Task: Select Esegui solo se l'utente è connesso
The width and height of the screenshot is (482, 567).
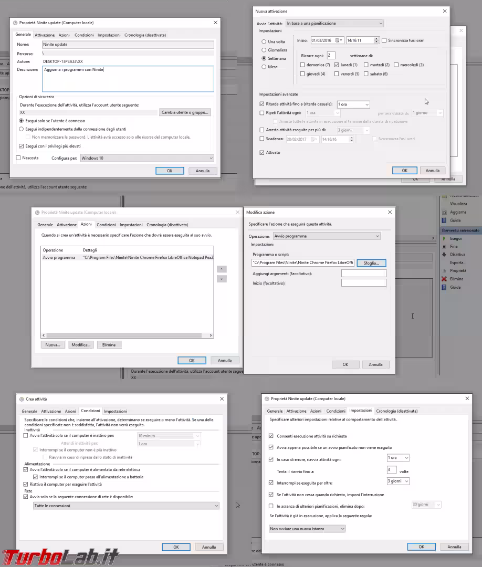Action: [22, 121]
